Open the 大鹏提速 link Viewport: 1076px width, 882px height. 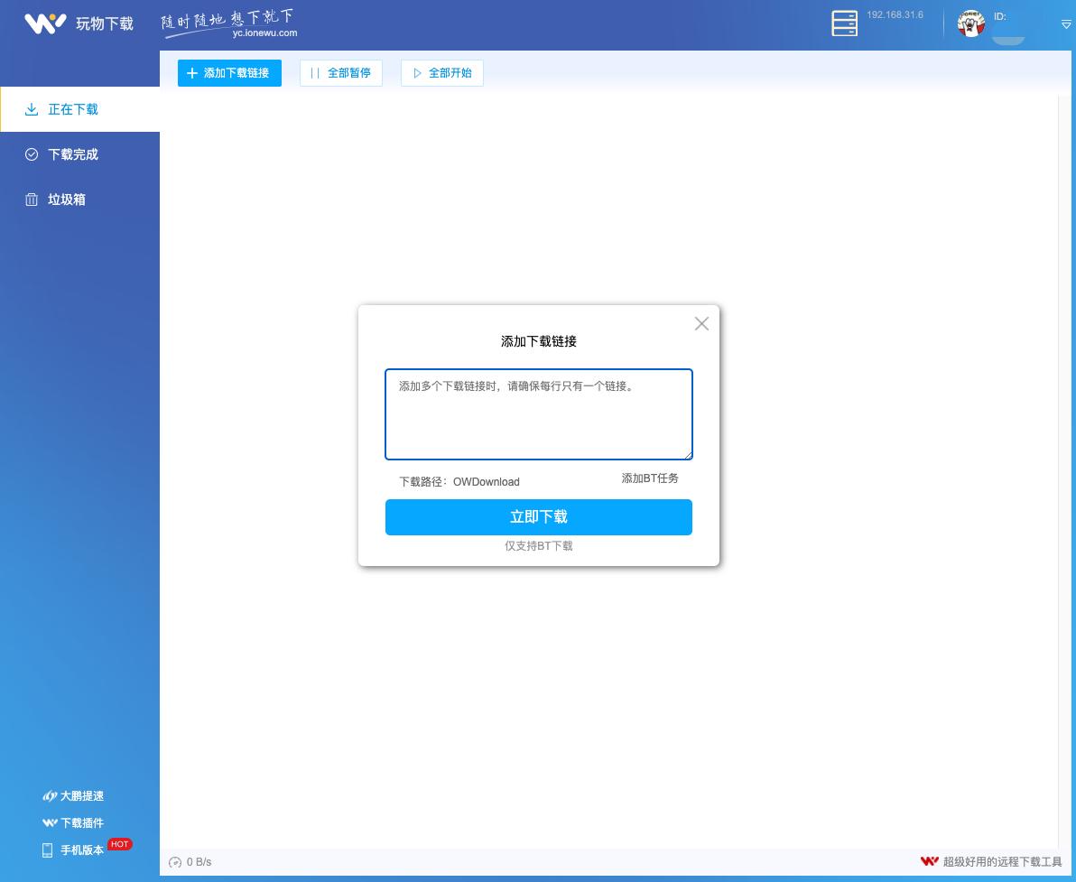[x=73, y=796]
